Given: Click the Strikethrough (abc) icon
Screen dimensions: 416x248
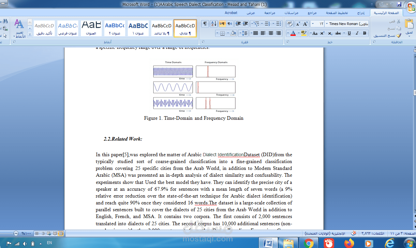Looking at the screenshot, I should click(338, 33).
